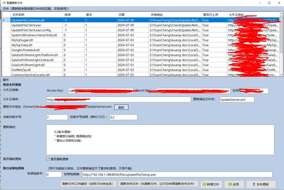
Task: Select the Google.Protobuf.dll row
Action: coord(140,50)
